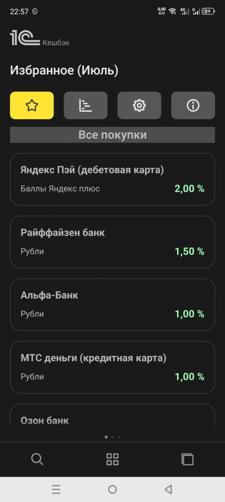
Task: Open the info circle tab
Action: pos(193,105)
